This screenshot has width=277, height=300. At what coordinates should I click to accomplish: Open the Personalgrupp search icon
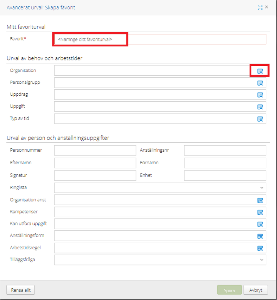click(260, 83)
